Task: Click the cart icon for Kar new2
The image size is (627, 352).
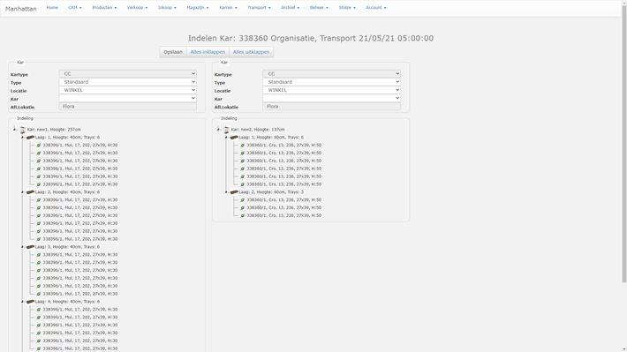Action: (x=226, y=130)
